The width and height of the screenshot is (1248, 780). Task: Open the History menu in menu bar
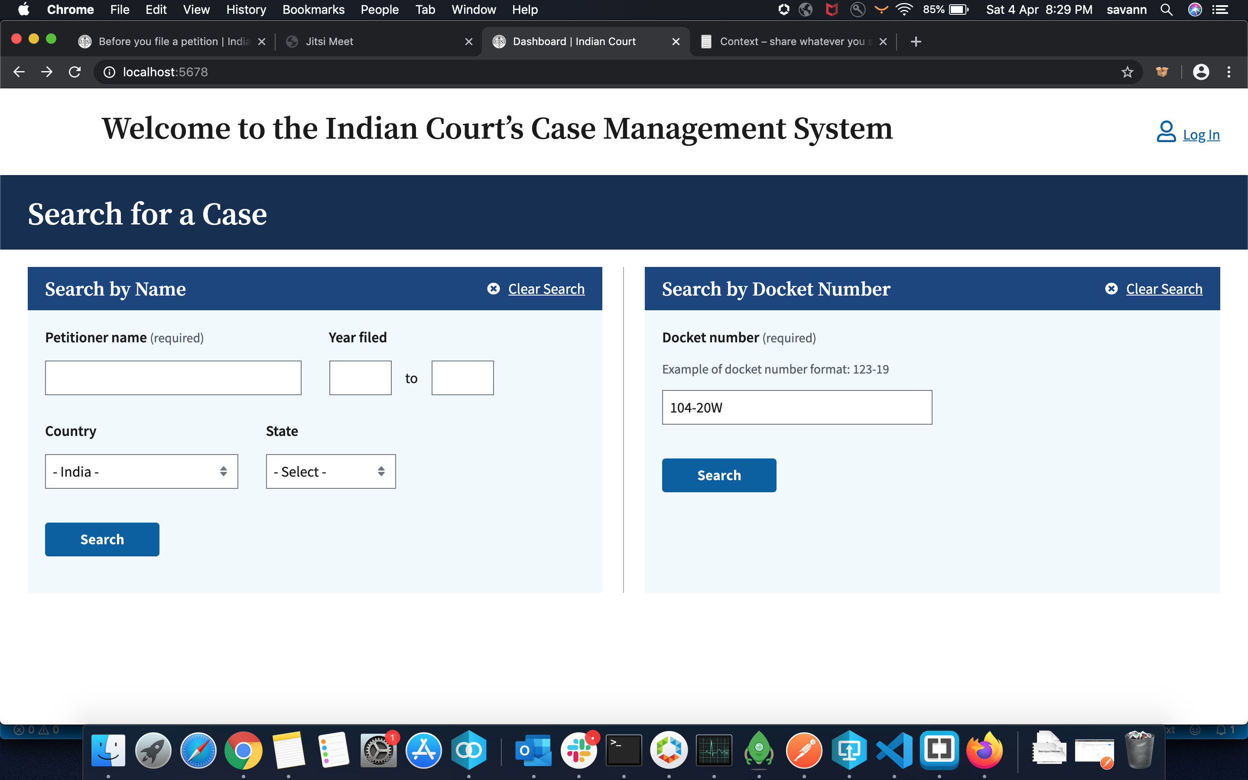[246, 9]
